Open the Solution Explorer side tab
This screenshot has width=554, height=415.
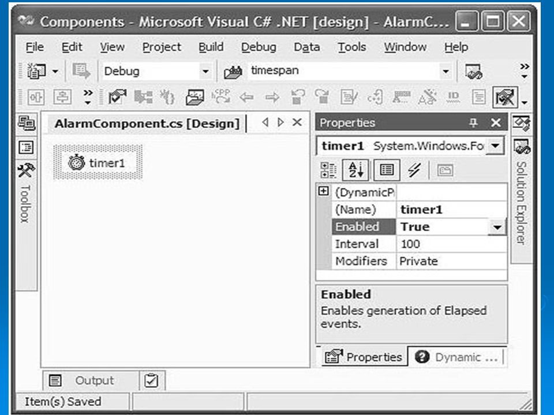(522, 199)
